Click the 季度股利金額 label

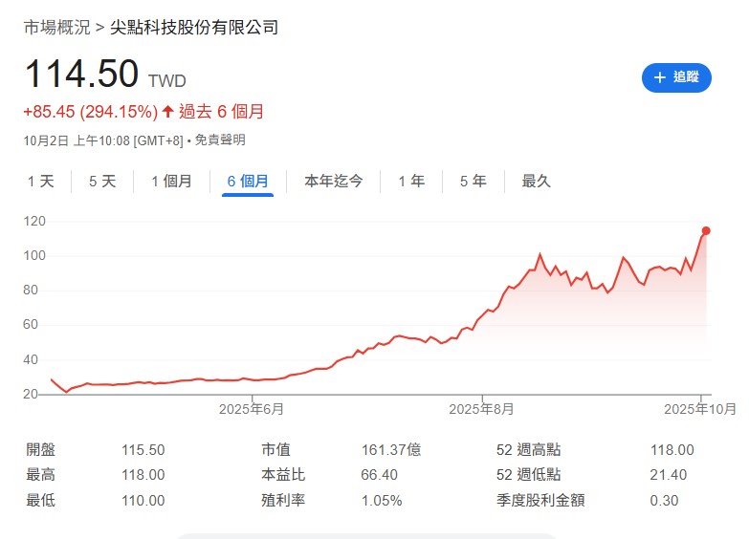coord(540,501)
